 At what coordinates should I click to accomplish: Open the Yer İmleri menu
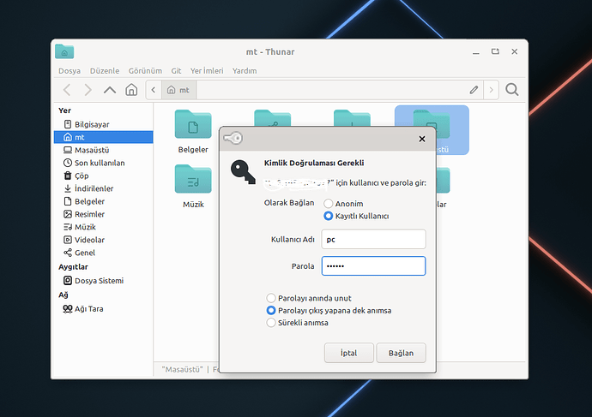(208, 71)
